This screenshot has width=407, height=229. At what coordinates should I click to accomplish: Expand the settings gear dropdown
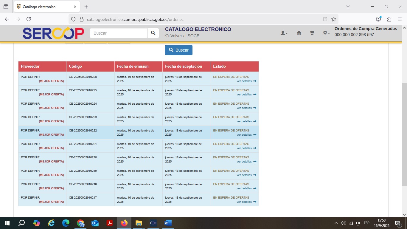[326, 33]
